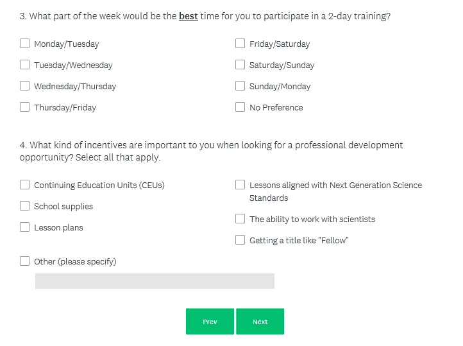Click the Other specify text field

155,281
